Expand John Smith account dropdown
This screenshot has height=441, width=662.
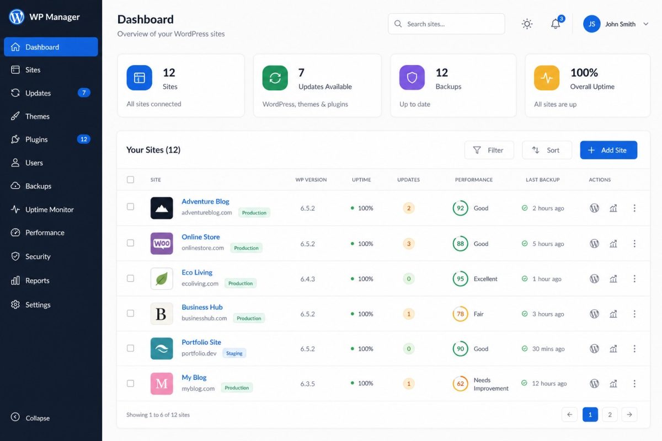(645, 24)
